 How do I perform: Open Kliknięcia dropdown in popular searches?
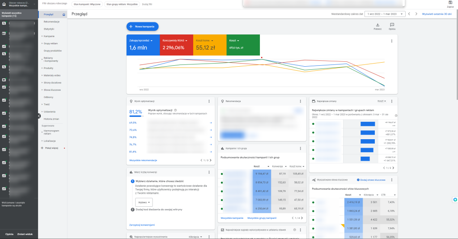pyautogui.click(x=195, y=237)
